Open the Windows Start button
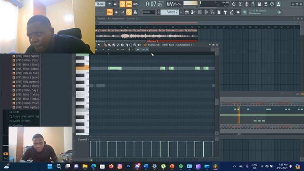The image size is (304, 171). pos(50,166)
